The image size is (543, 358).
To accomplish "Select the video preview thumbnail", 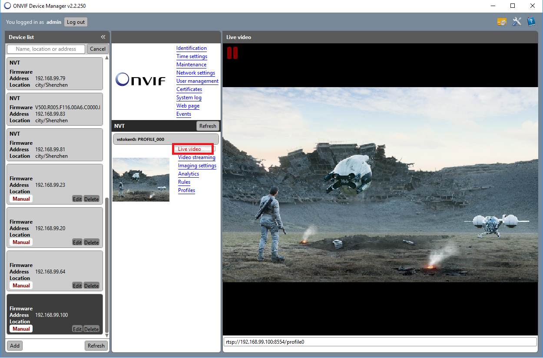I will coord(141,179).
